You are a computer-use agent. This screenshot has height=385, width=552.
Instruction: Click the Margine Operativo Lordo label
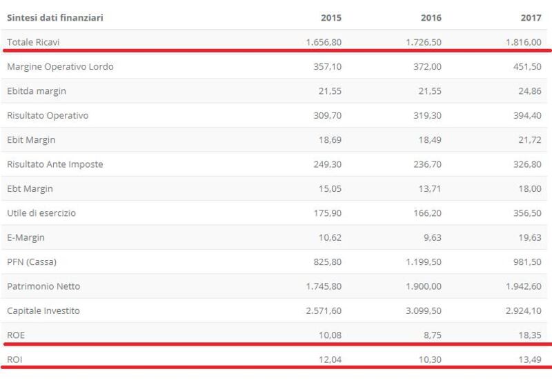coord(60,66)
